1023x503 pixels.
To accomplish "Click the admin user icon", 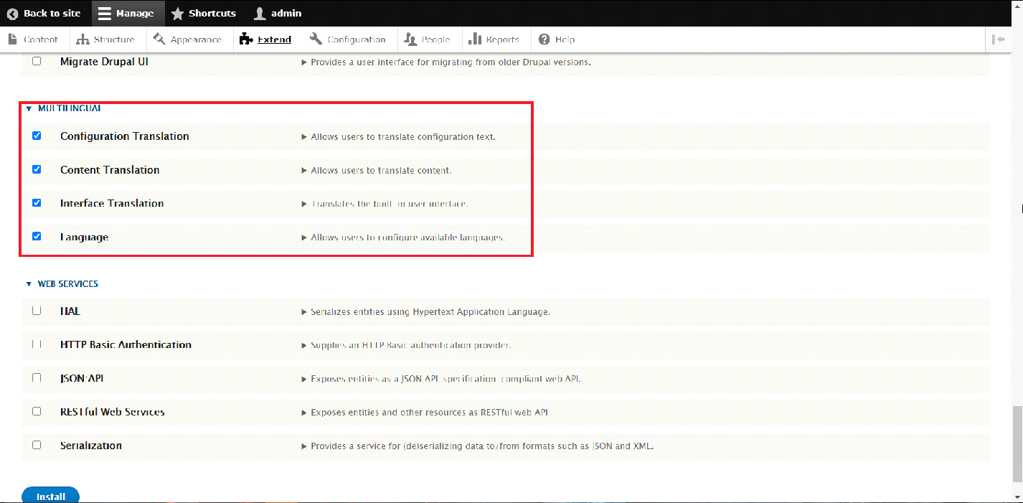I will coord(260,14).
